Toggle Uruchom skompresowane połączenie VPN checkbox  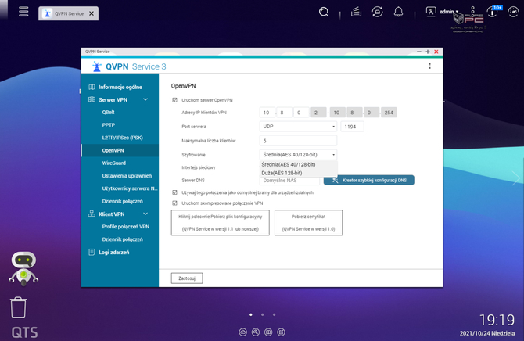pyautogui.click(x=174, y=203)
